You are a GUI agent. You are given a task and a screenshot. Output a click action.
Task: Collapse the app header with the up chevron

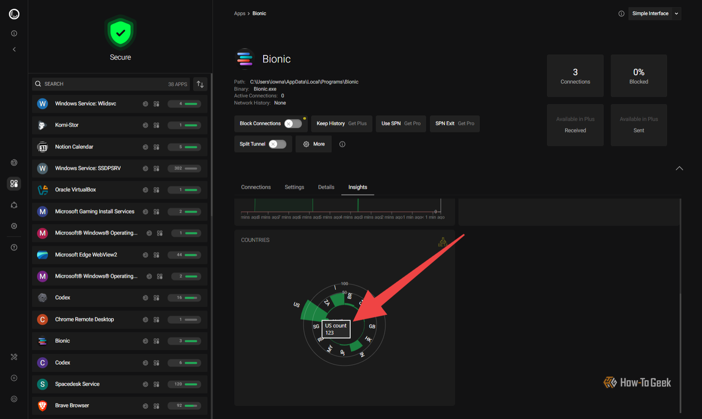679,168
